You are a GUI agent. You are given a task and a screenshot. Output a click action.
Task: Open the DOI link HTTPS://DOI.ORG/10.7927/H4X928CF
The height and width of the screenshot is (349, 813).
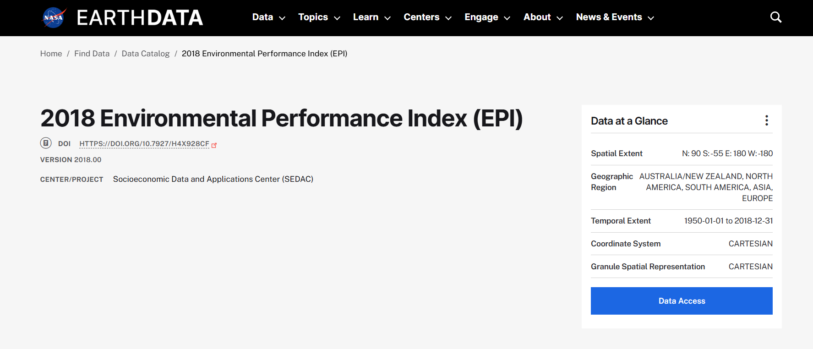144,144
